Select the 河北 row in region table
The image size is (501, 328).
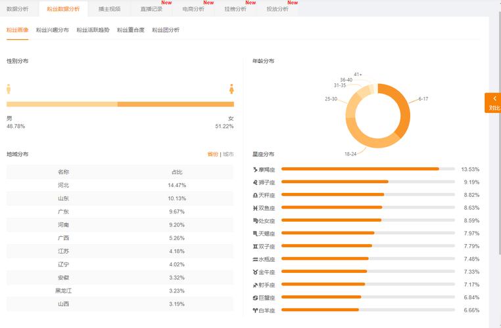pos(120,186)
